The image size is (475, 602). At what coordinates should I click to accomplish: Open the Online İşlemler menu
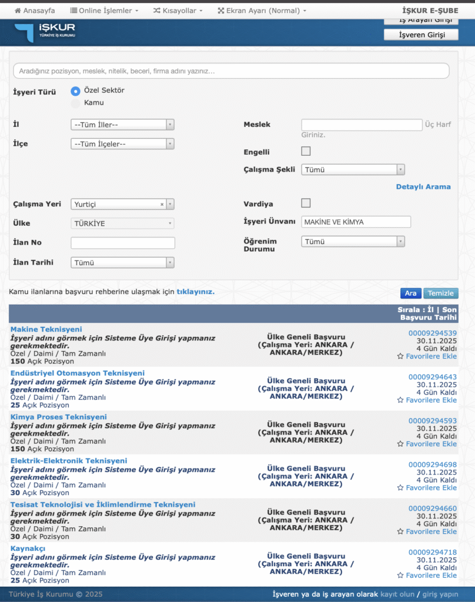(x=104, y=11)
